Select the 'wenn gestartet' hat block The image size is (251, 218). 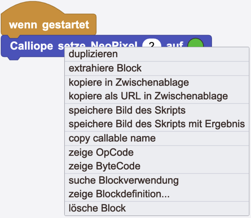[x=49, y=25]
